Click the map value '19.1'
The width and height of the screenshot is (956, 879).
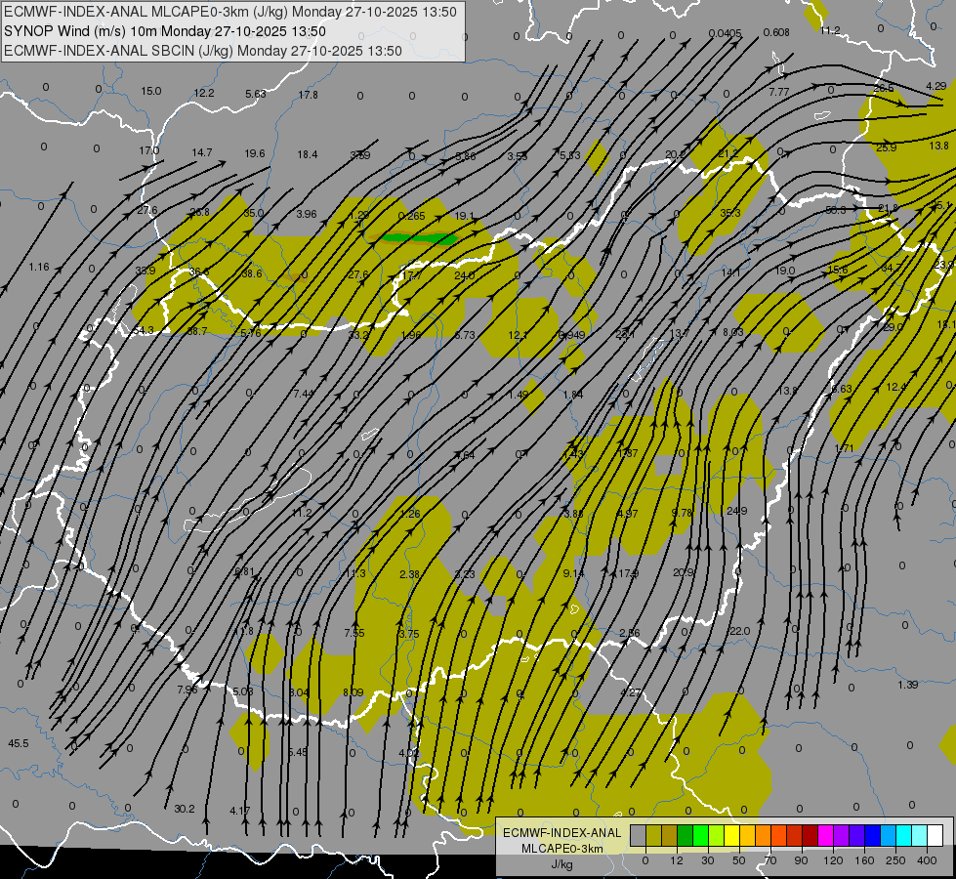click(x=465, y=216)
